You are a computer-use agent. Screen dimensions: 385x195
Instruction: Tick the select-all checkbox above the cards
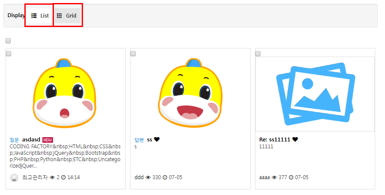(8, 41)
